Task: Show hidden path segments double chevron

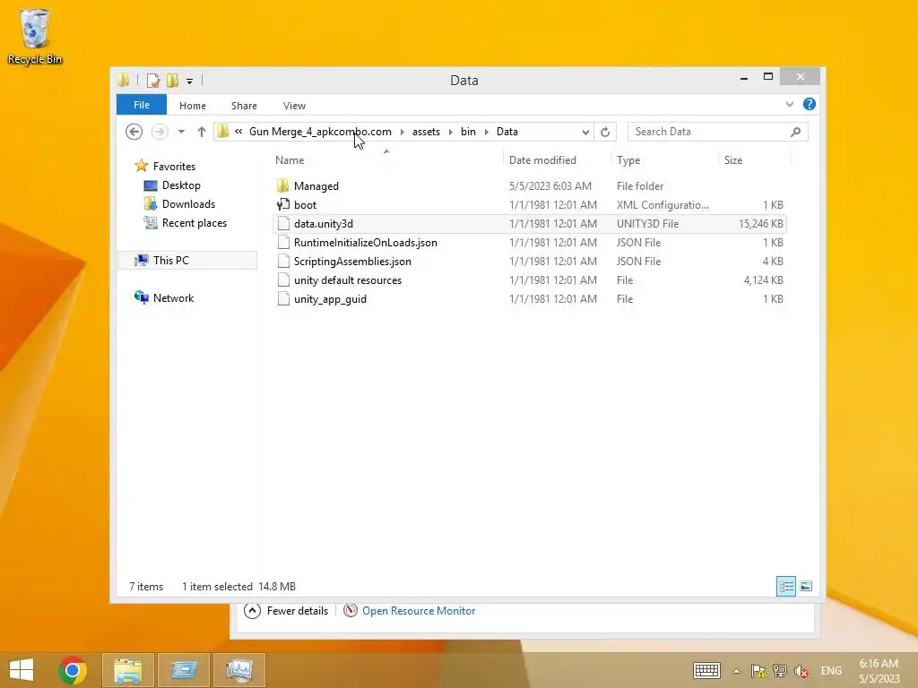Action: [238, 132]
